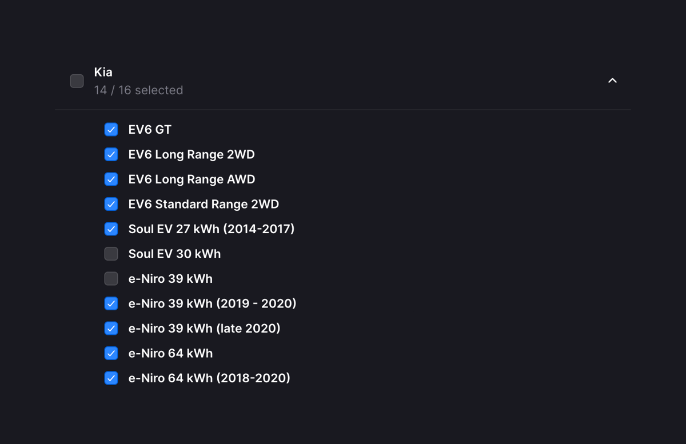Select the Kia brand heading

click(x=103, y=72)
